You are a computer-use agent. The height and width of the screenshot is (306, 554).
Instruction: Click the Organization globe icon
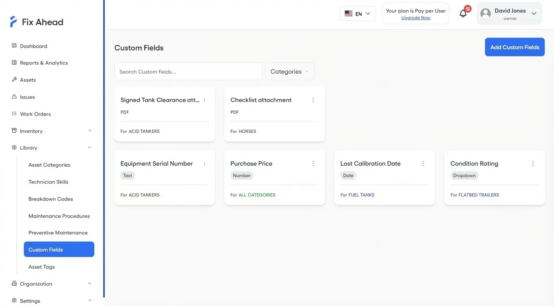pyautogui.click(x=14, y=283)
